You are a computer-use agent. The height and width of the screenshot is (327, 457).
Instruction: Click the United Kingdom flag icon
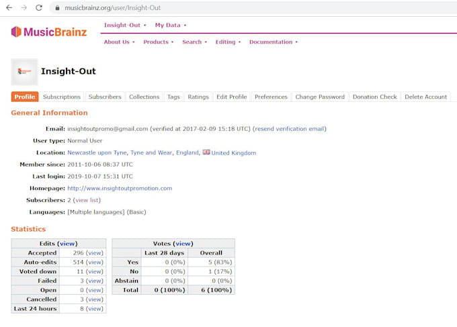[206, 152]
